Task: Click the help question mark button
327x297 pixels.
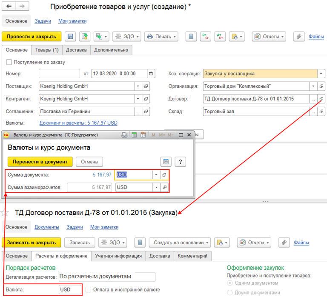Action: pyautogui.click(x=181, y=162)
